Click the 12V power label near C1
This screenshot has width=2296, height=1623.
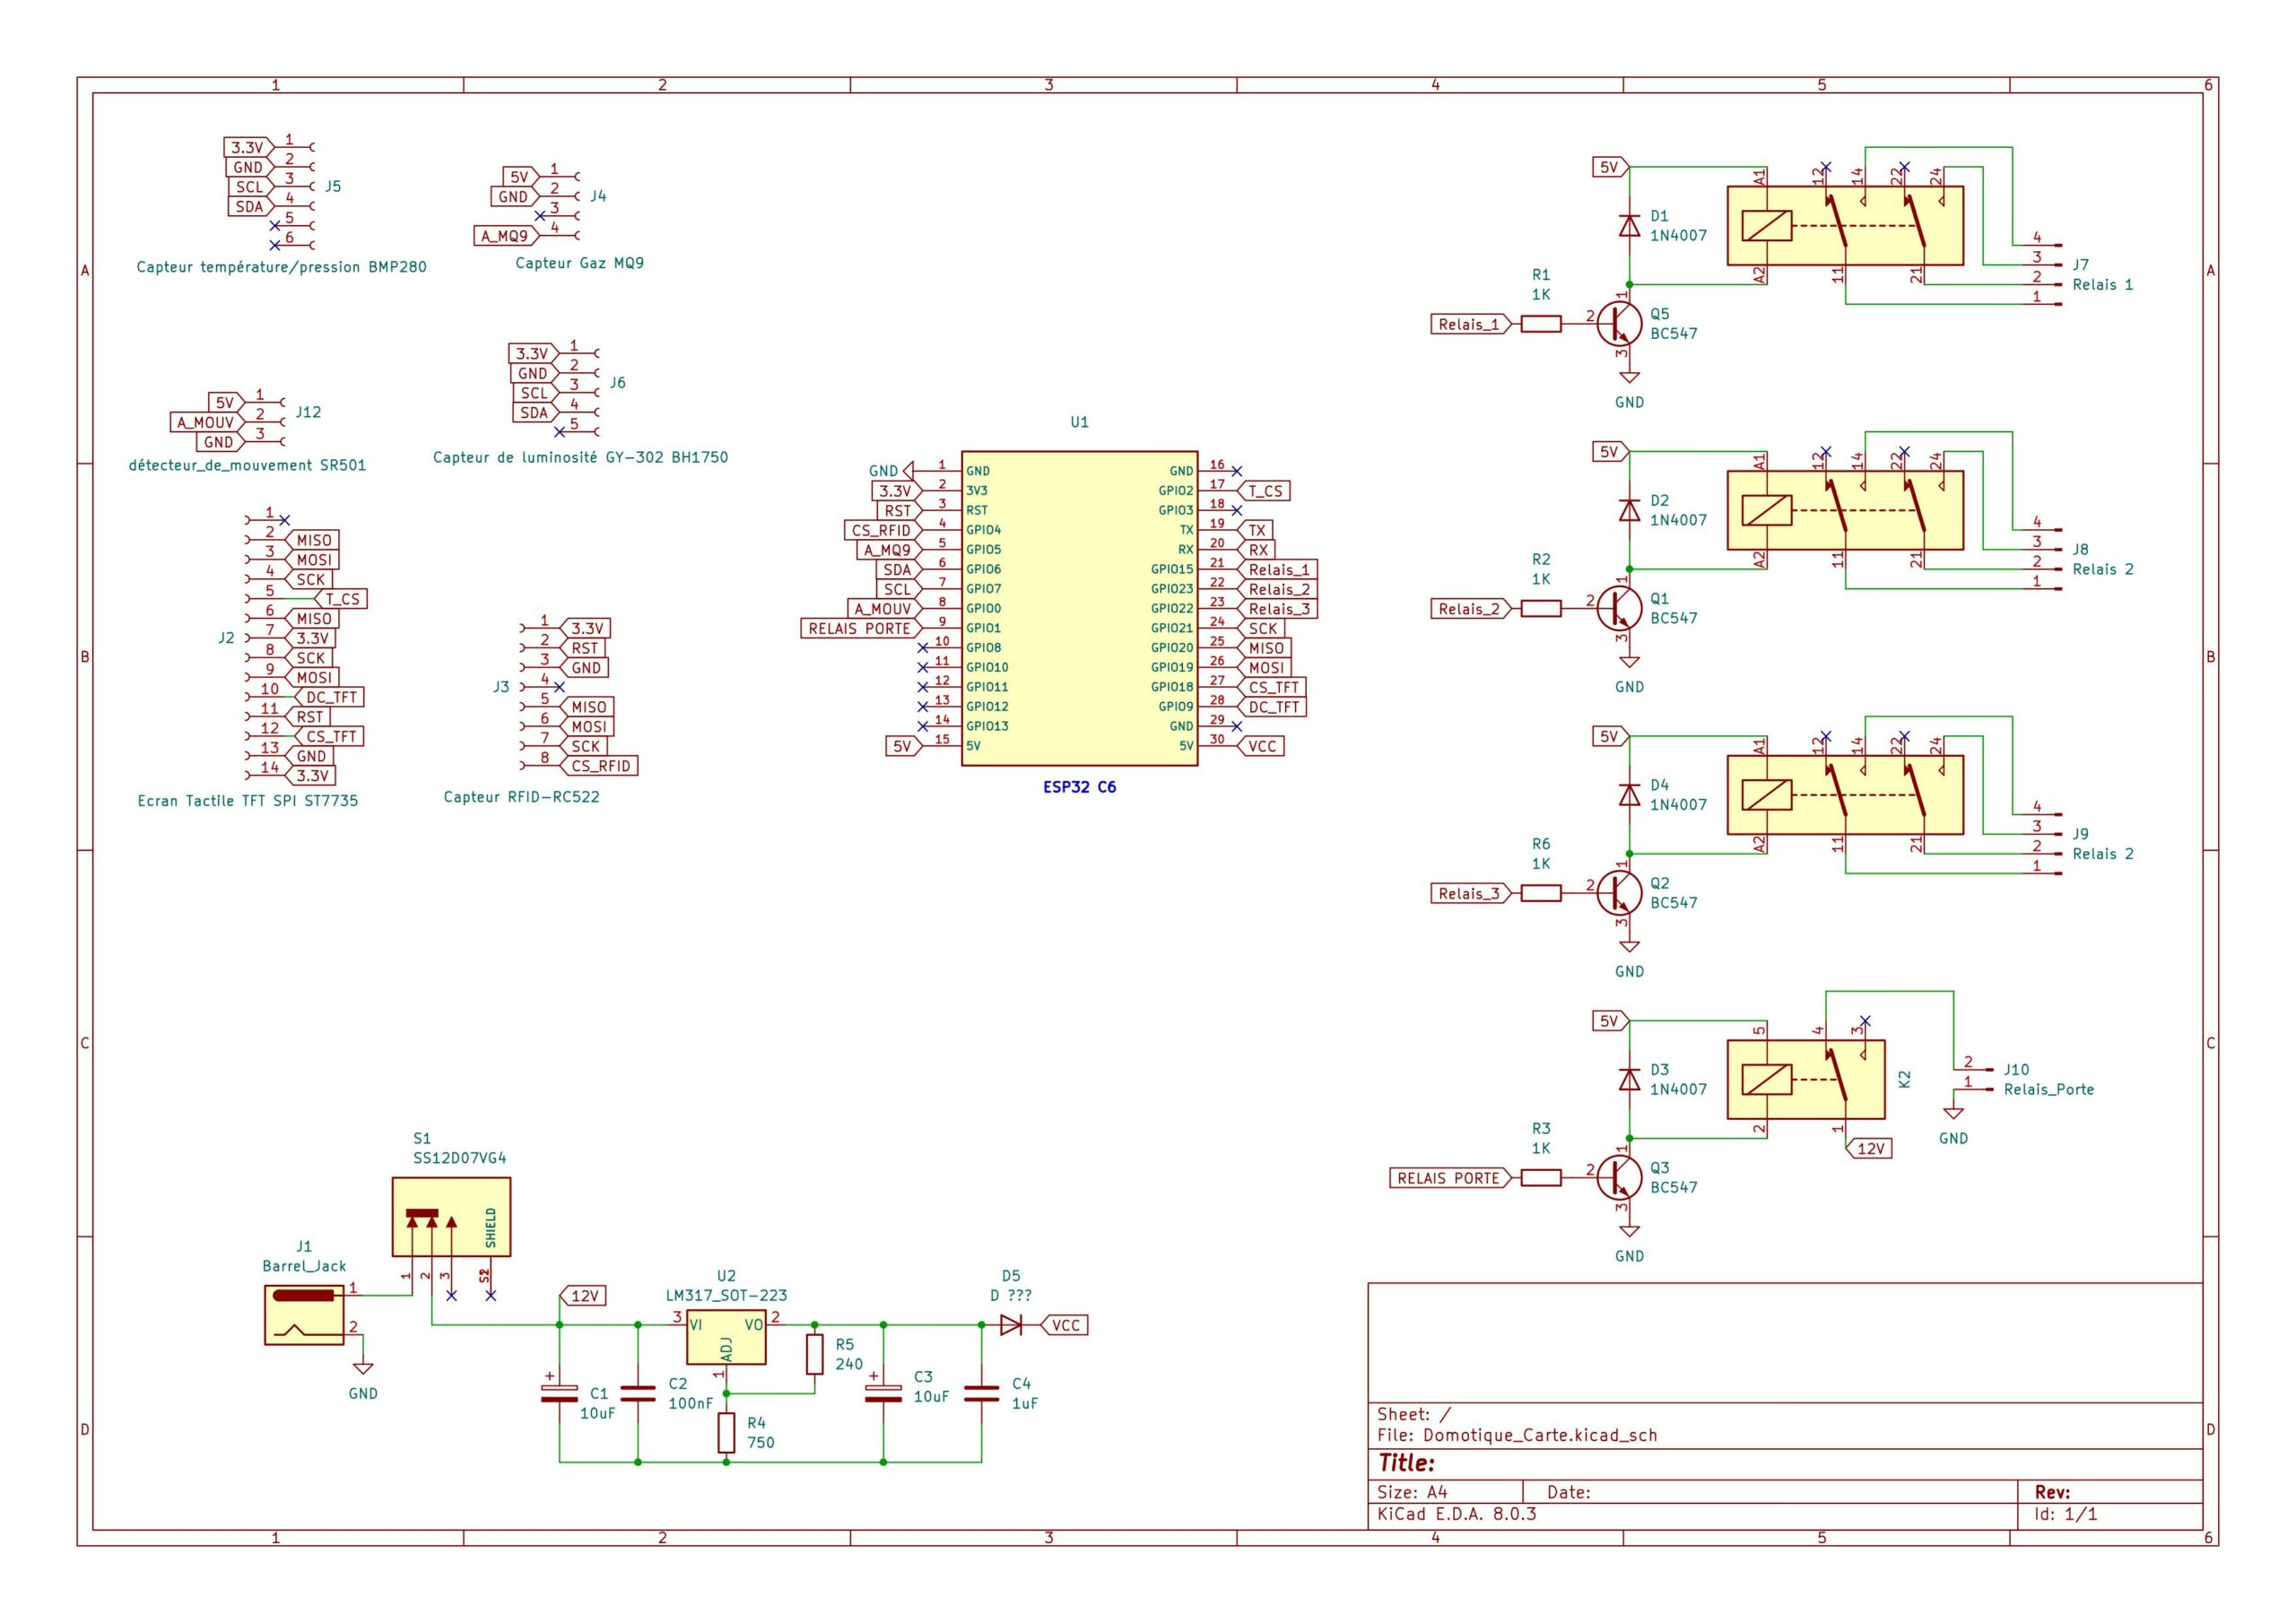(584, 1296)
